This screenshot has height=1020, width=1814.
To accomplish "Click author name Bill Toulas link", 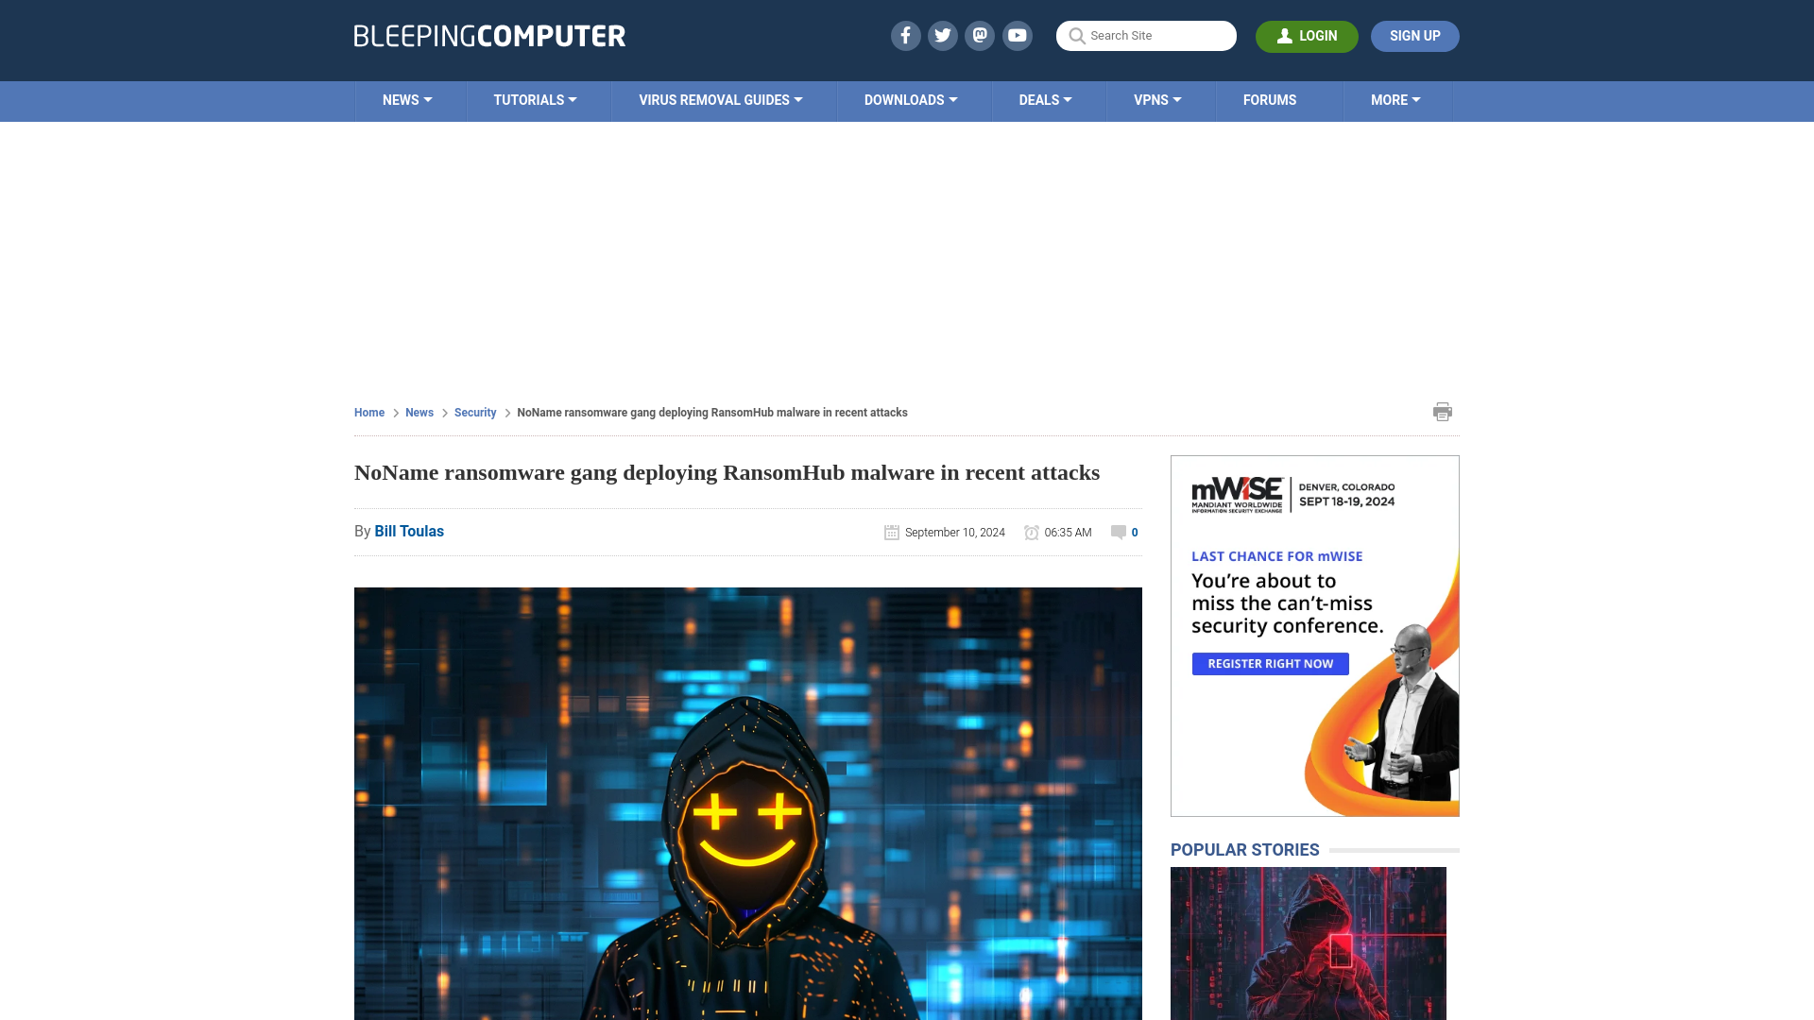I will [x=409, y=531].
